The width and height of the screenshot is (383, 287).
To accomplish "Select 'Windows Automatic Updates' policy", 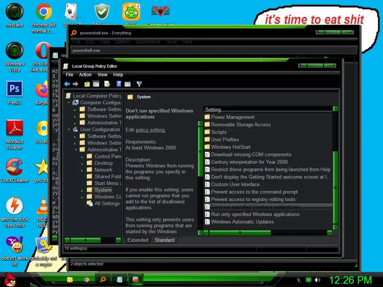I will pos(242,222).
